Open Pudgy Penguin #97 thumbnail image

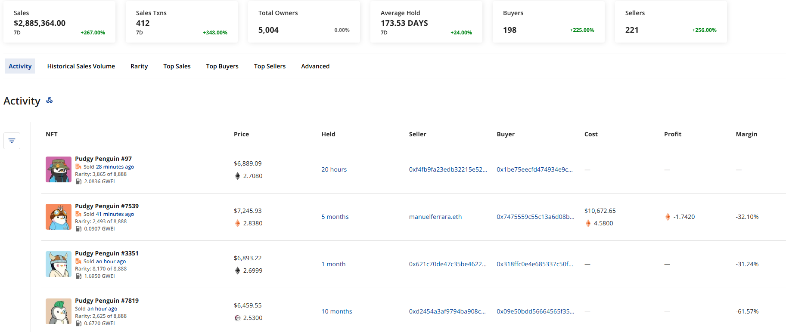click(59, 169)
